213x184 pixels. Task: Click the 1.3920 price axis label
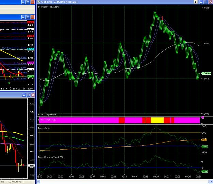206,44
